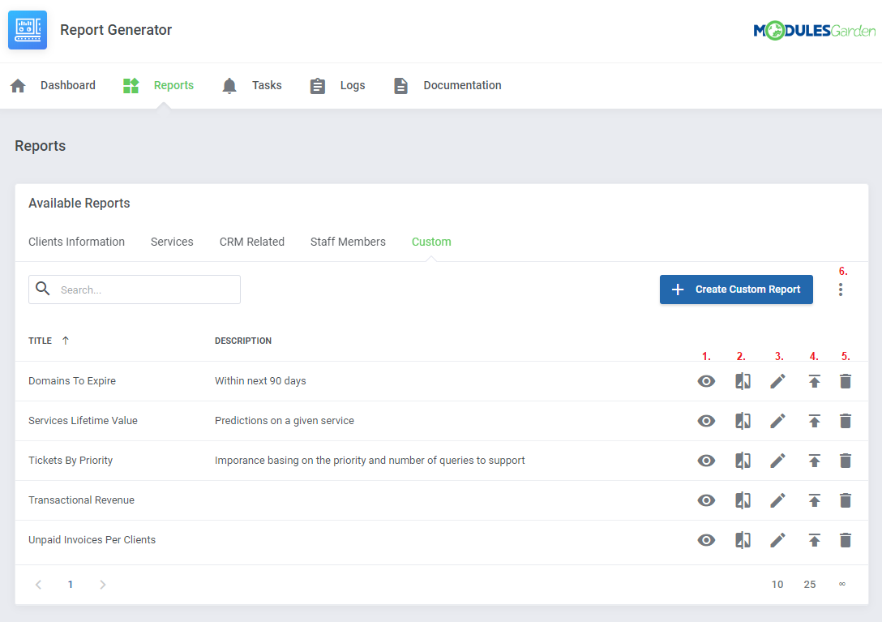
Task: Preview the Tickets By Priority report
Action: [x=707, y=461]
